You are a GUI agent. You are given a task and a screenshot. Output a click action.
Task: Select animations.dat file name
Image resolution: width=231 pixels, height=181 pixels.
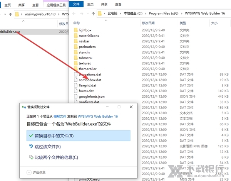90,74
